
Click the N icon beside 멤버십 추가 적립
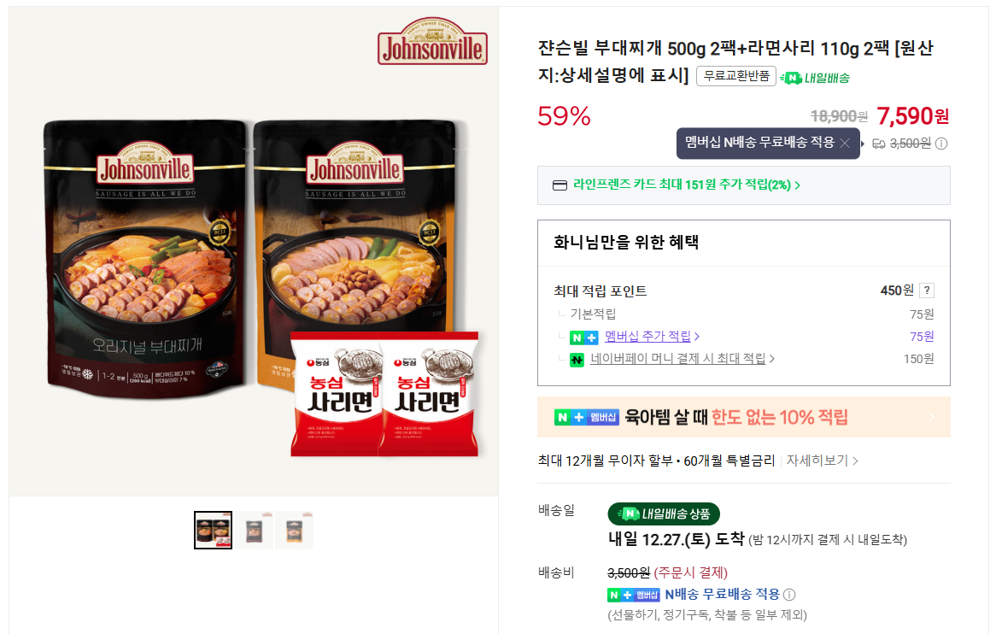click(582, 337)
